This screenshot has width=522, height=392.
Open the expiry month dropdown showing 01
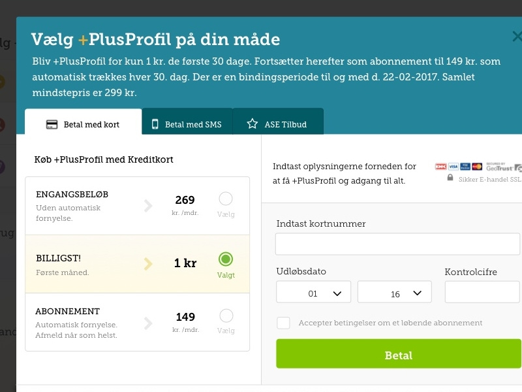point(313,291)
